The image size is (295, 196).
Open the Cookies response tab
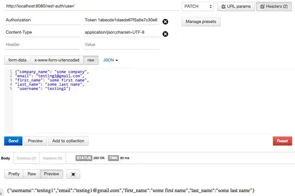(26, 158)
